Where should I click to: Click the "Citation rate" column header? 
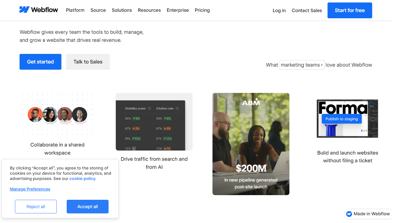(x=165, y=108)
